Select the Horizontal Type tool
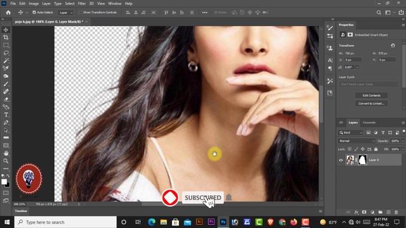Image resolution: width=406 pixels, height=228 pixels. point(6,115)
